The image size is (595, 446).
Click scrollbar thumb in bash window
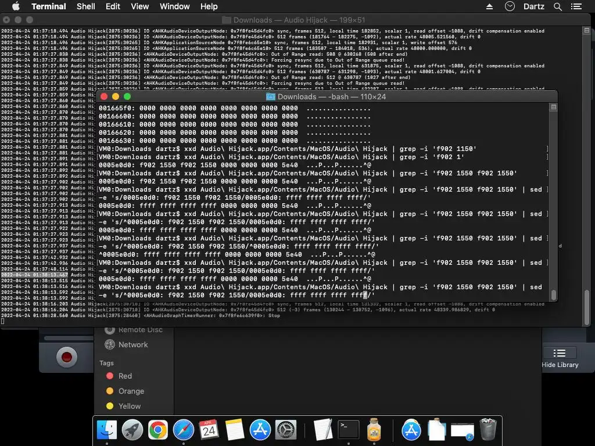pos(554,294)
